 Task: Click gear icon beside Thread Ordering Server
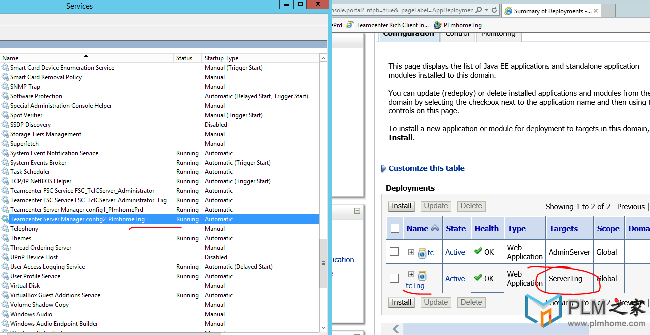click(5, 248)
